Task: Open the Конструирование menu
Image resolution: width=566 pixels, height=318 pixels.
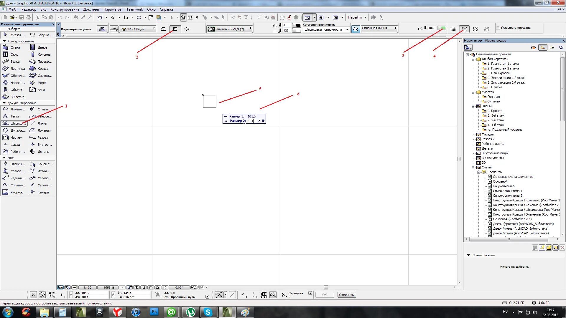Action: 65,9
